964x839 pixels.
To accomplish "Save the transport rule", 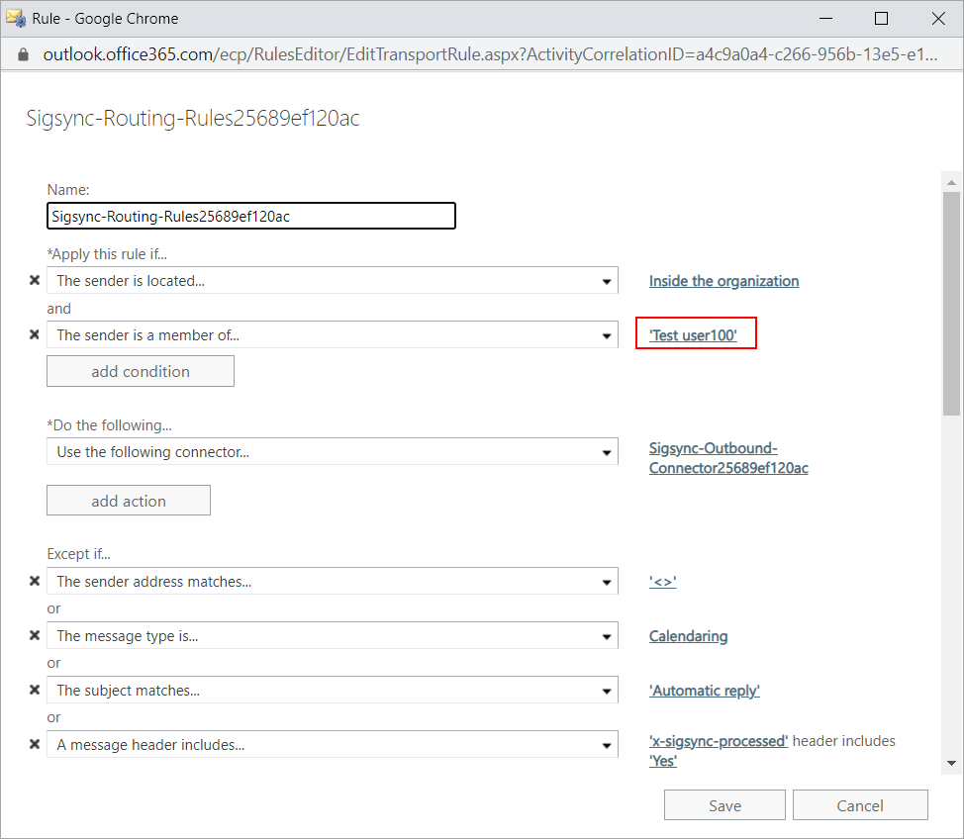I will [724, 805].
